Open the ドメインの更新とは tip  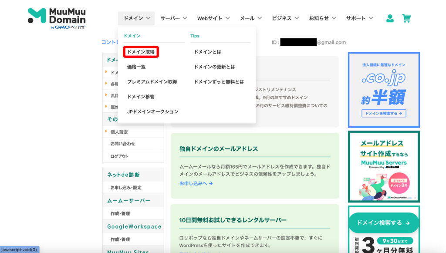(214, 67)
